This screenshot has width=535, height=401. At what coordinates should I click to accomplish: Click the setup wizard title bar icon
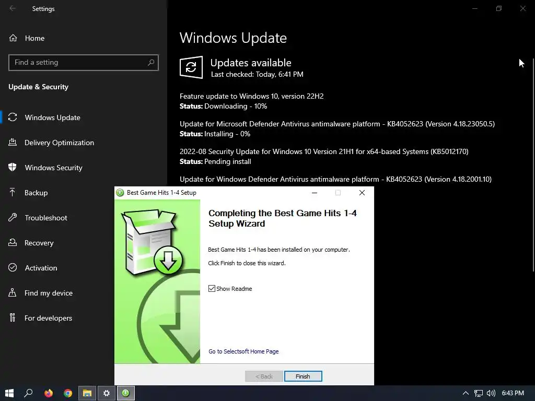point(120,193)
